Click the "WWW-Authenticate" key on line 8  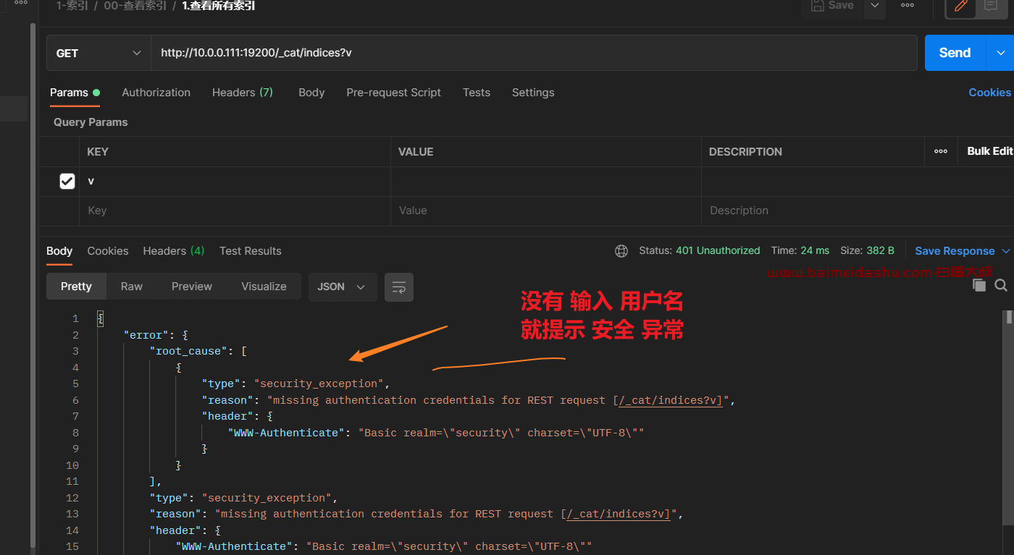coord(286,433)
